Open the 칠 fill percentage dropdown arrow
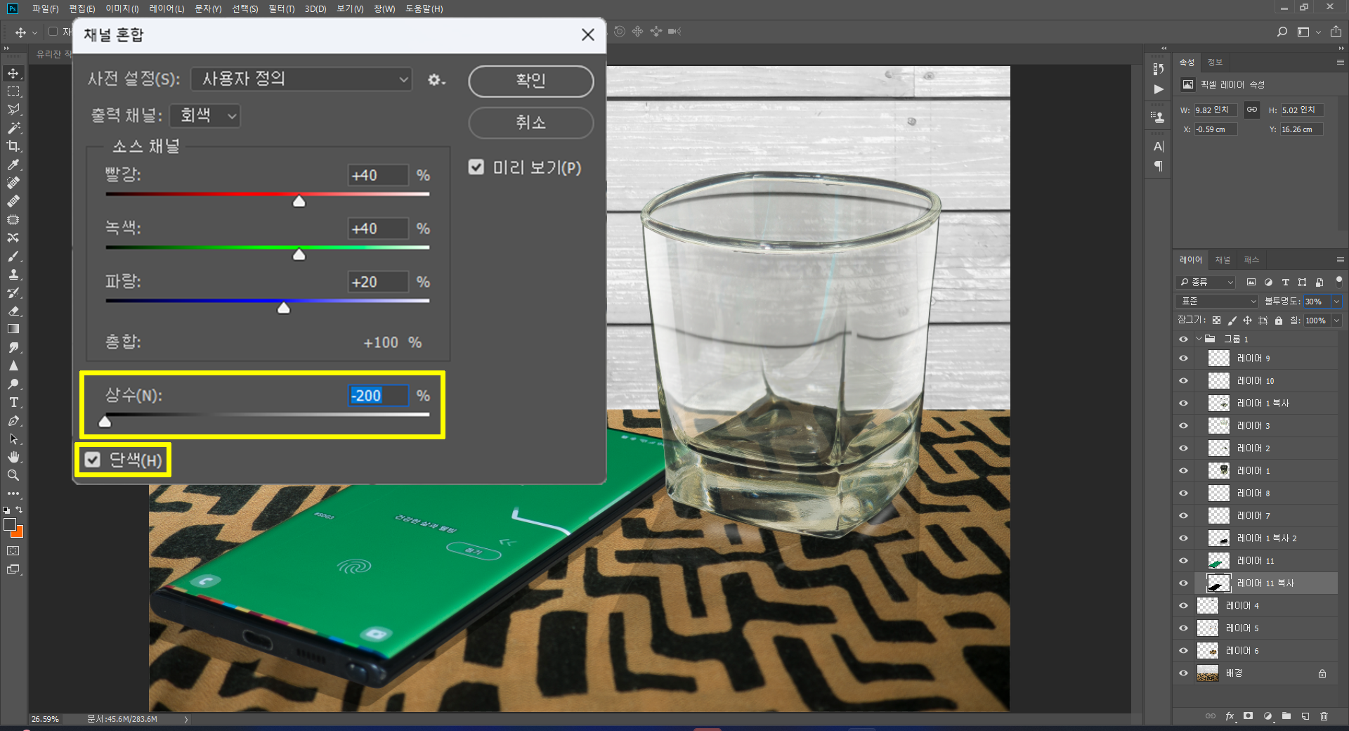 tap(1336, 321)
